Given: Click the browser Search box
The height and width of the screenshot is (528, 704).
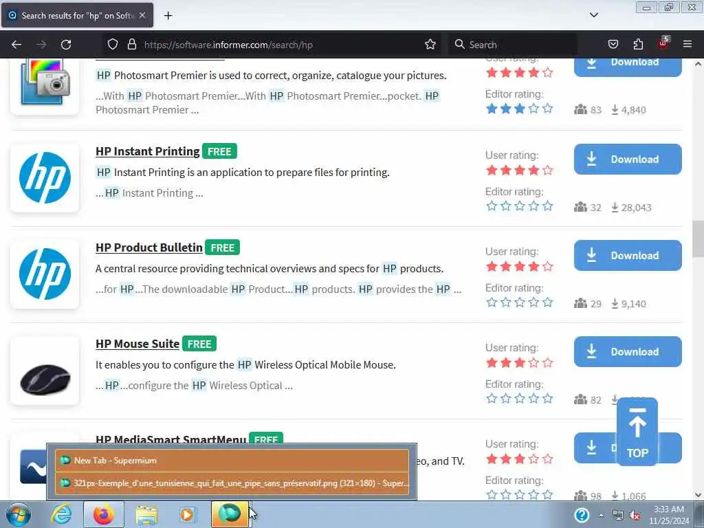Looking at the screenshot, I should (513, 45).
